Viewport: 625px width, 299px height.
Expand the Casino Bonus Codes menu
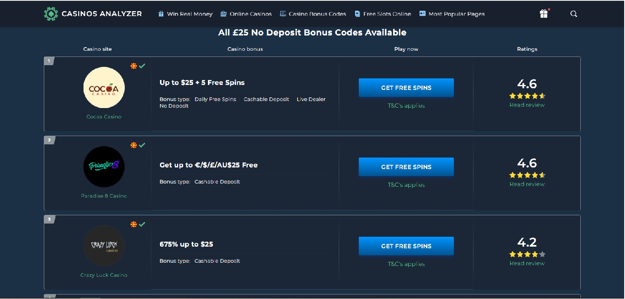[x=313, y=14]
